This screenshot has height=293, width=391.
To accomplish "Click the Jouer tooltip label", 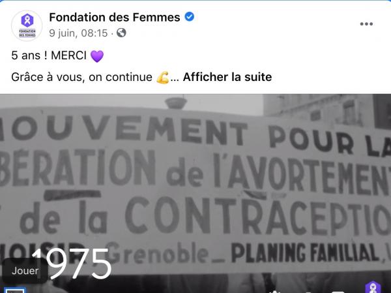I will pyautogui.click(x=25, y=271).
